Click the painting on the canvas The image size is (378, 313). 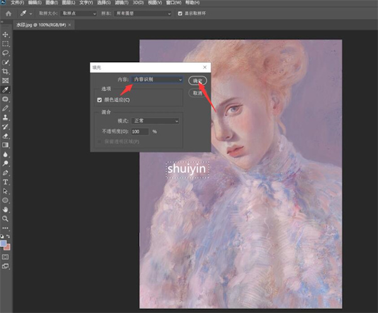pos(241,173)
